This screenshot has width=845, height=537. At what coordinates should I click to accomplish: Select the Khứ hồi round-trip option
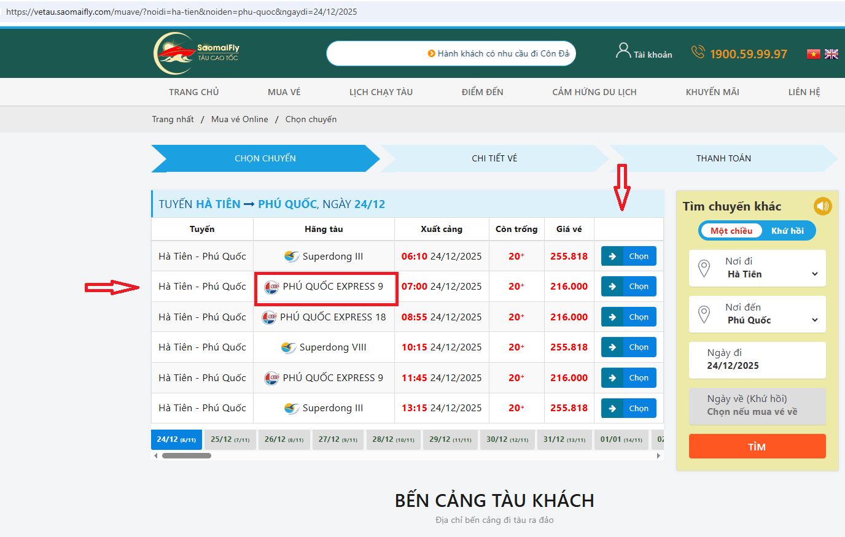click(787, 231)
